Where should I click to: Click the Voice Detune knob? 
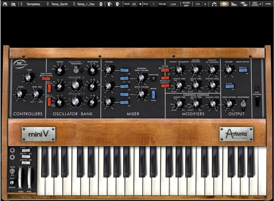pos(229,104)
